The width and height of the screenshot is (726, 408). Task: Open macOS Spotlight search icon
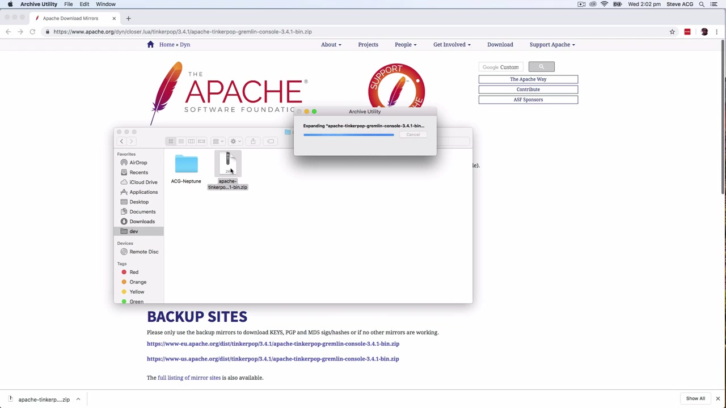702,4
